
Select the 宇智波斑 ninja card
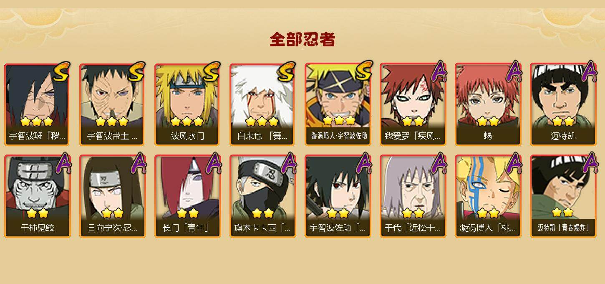tap(38, 104)
